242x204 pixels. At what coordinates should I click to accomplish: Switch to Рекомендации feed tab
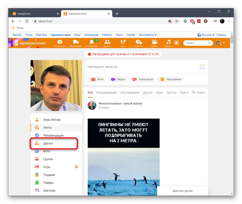pyautogui.click(x=106, y=93)
